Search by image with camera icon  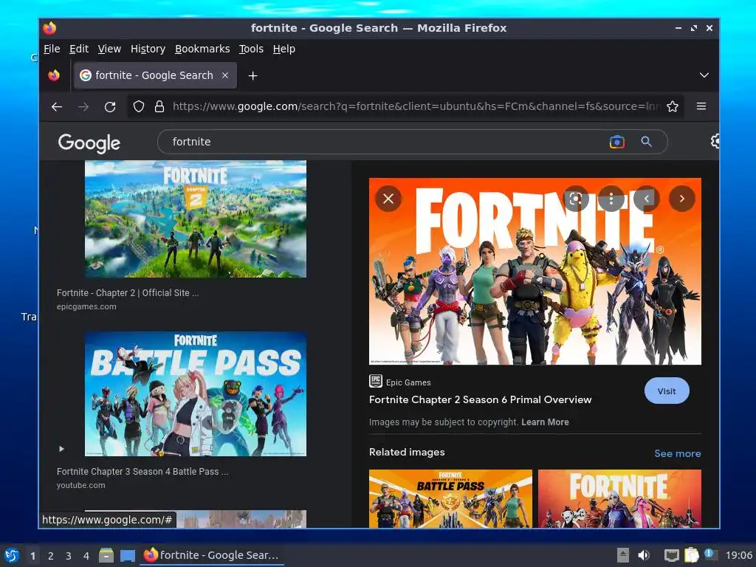[616, 142]
